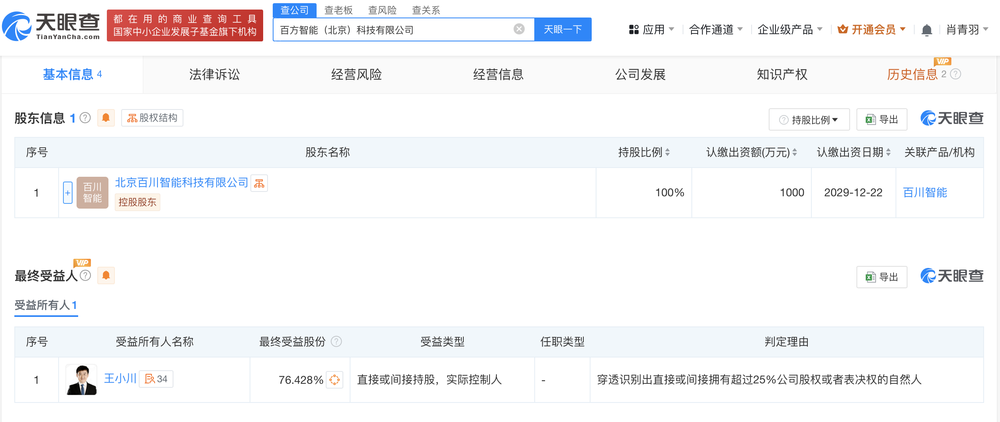Select the 查老板 search tab
The height and width of the screenshot is (422, 1000).
338,10
